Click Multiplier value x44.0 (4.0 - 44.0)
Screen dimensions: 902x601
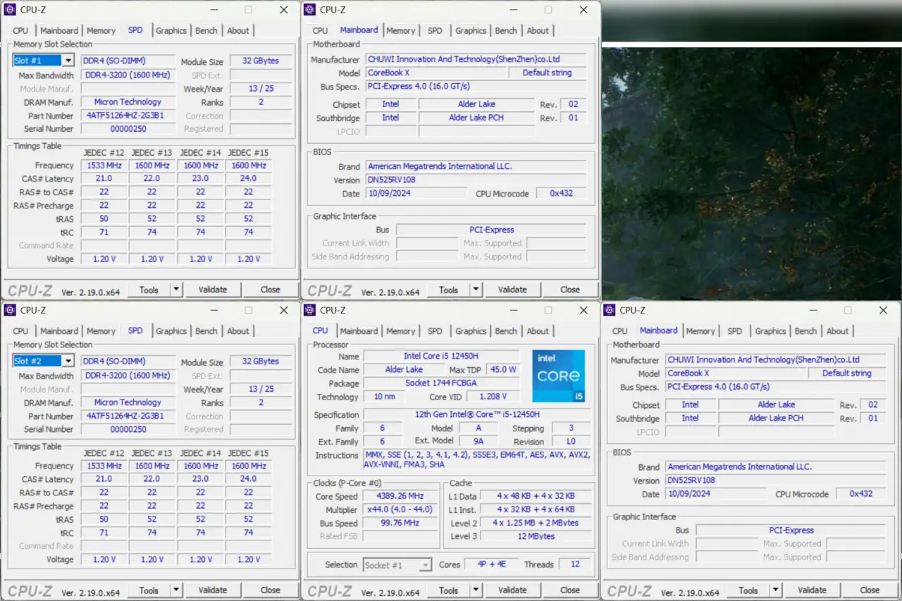(x=400, y=509)
